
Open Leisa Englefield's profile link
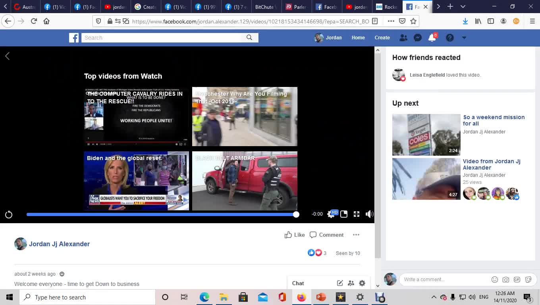pyautogui.click(x=427, y=75)
